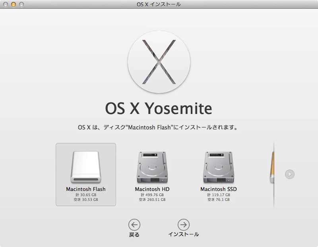318x247 pixels.
Task: Click the インストール label
Action: [x=184, y=234]
